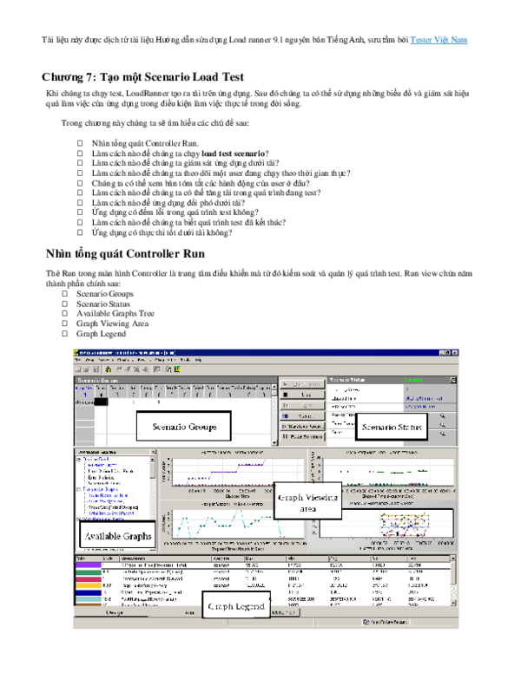Click bullet text 'Graph Viewing Area'
The height and width of the screenshot is (673, 521).
click(113, 323)
